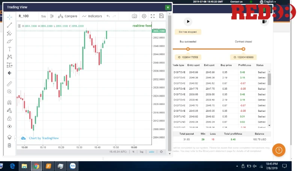
Task: Select the trend line drawing tool
Action: [x=10, y=25]
